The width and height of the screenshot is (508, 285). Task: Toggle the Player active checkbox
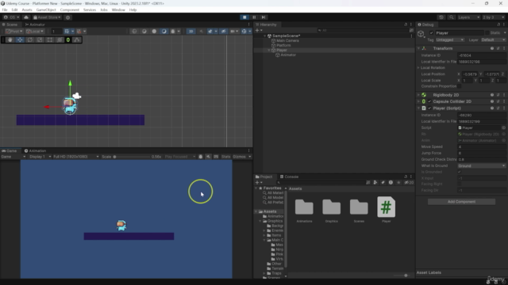pos(431,33)
